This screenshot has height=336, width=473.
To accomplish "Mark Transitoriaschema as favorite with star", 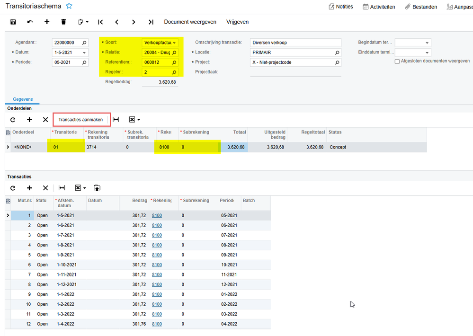I will (69, 6).
